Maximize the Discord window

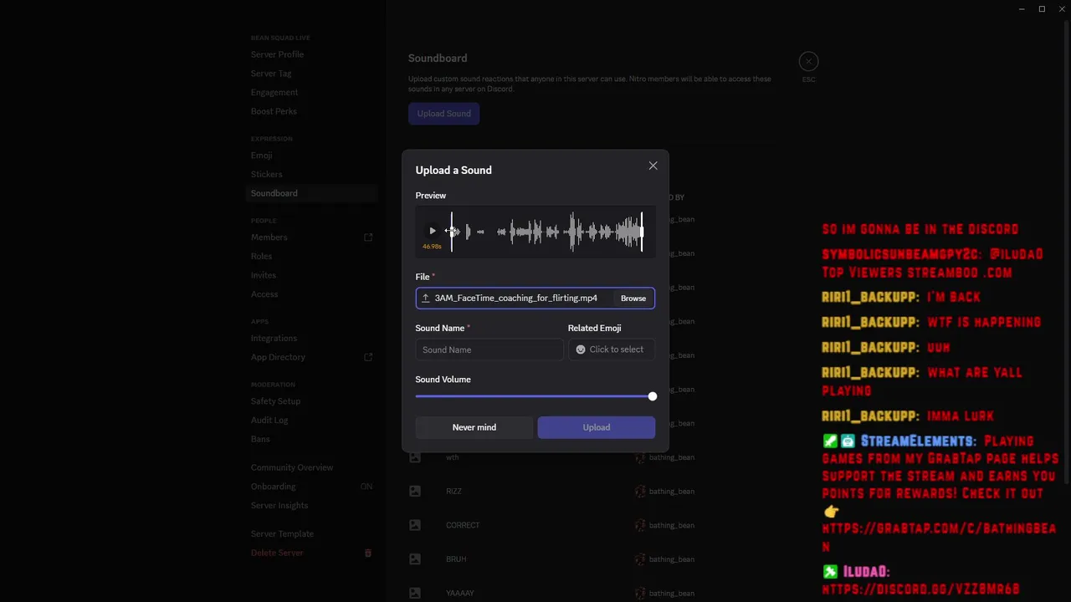pyautogui.click(x=1042, y=9)
